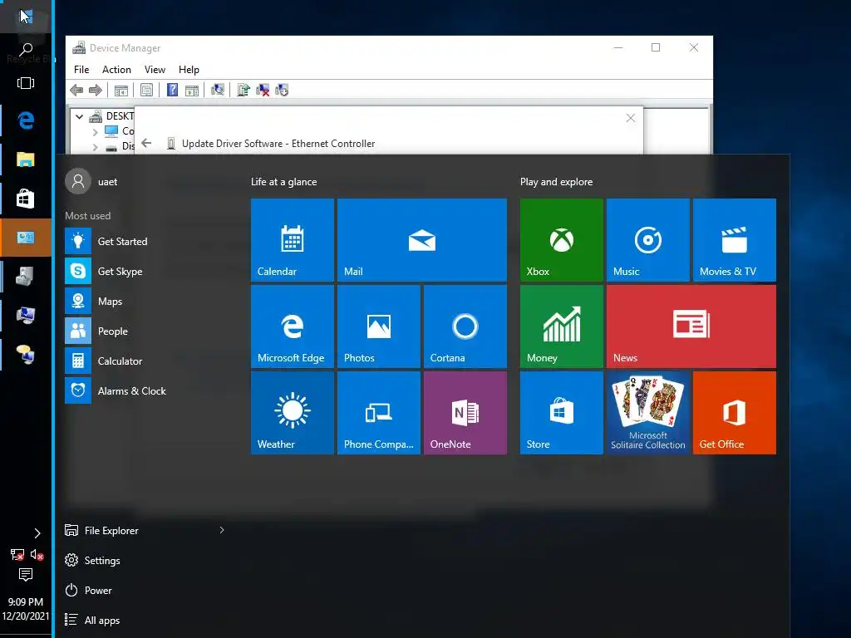Open the taskbar search magnifier
Image resolution: width=851 pixels, height=638 pixels.
point(26,49)
